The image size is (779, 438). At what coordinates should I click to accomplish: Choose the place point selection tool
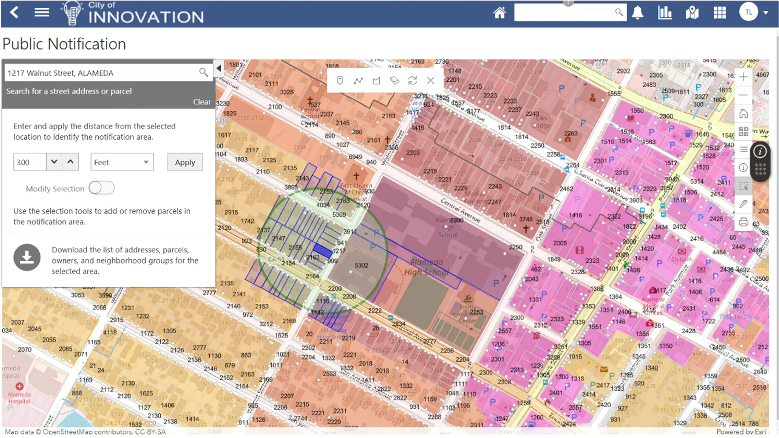(340, 81)
